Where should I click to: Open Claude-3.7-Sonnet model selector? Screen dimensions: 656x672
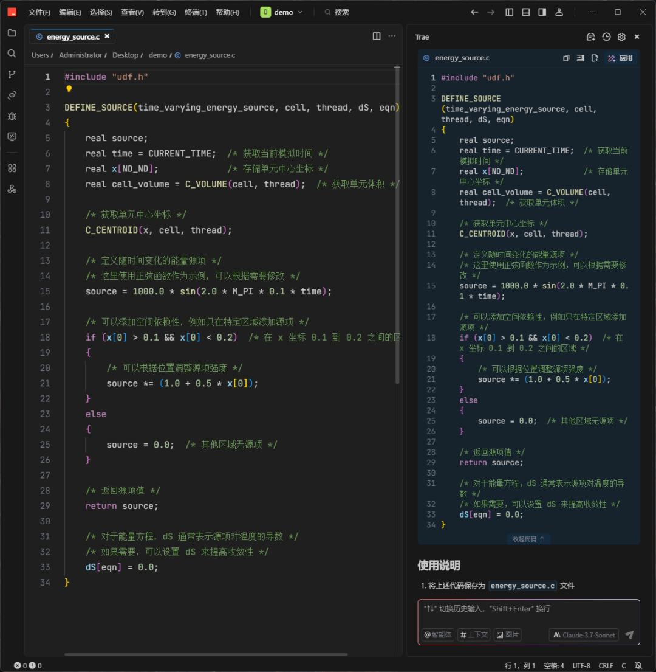pyautogui.click(x=584, y=635)
